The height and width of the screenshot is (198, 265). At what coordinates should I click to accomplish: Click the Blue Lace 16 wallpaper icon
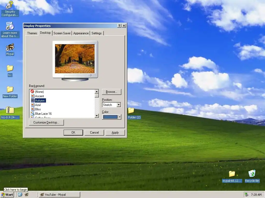coord(32,113)
